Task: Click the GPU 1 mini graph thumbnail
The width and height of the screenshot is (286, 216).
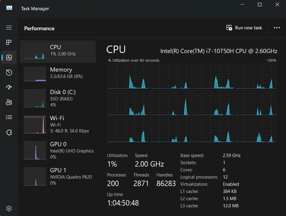Action: tap(35, 176)
